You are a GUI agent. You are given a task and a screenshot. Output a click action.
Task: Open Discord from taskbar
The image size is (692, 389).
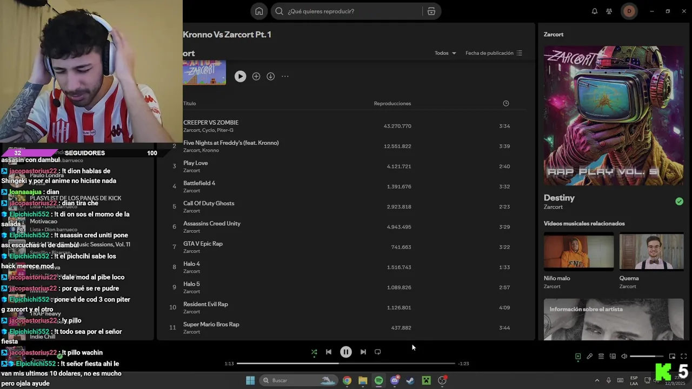[395, 380]
